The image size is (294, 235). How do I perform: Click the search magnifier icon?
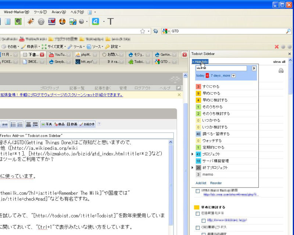coord(288,31)
